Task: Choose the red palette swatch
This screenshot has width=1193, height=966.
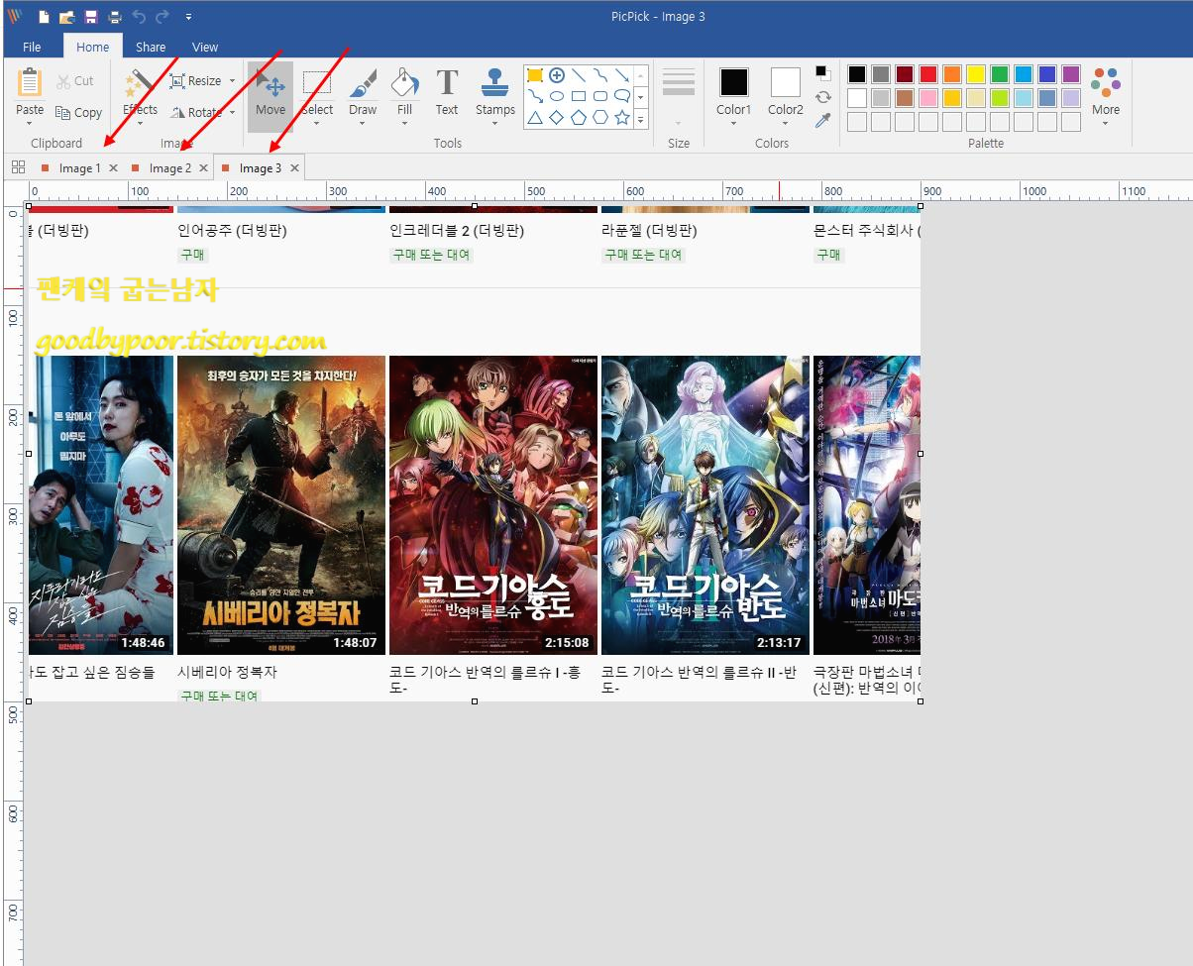Action: tap(928, 74)
